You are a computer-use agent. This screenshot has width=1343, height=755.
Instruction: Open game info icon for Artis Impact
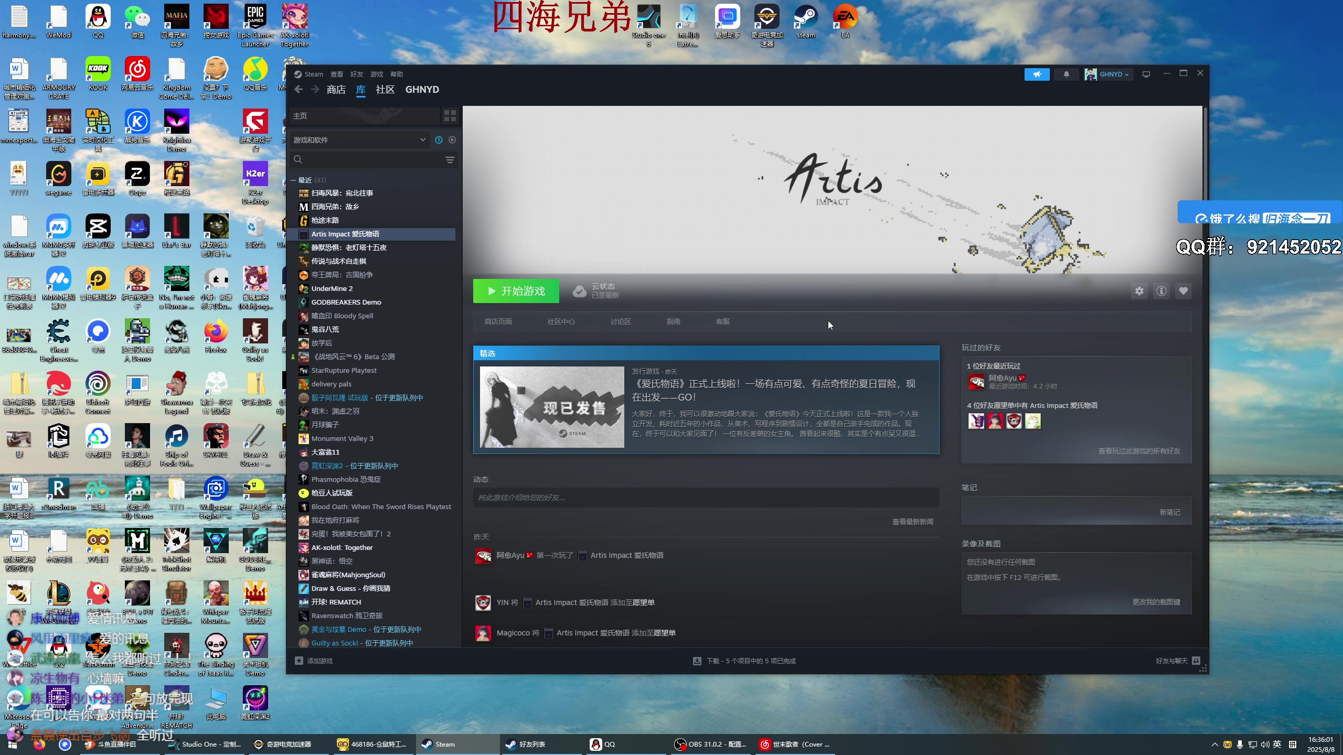(x=1161, y=291)
